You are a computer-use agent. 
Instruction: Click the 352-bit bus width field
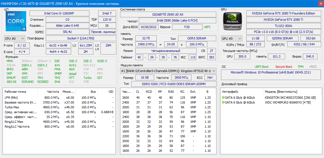coord(310,39)
